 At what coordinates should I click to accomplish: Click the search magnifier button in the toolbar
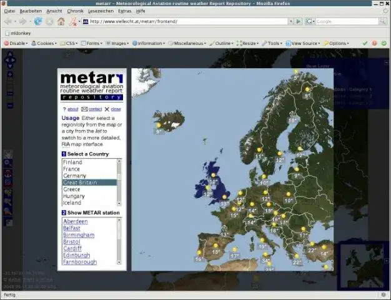383,21
